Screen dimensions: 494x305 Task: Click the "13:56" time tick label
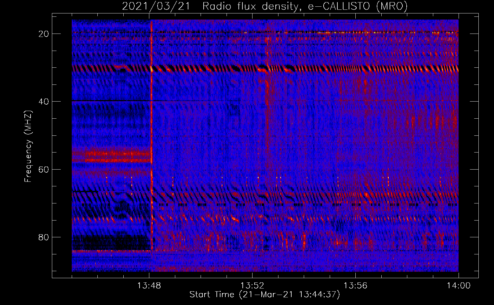[x=355, y=286]
